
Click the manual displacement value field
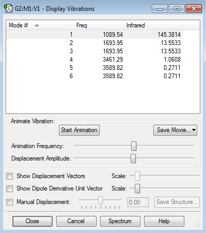pos(138,202)
